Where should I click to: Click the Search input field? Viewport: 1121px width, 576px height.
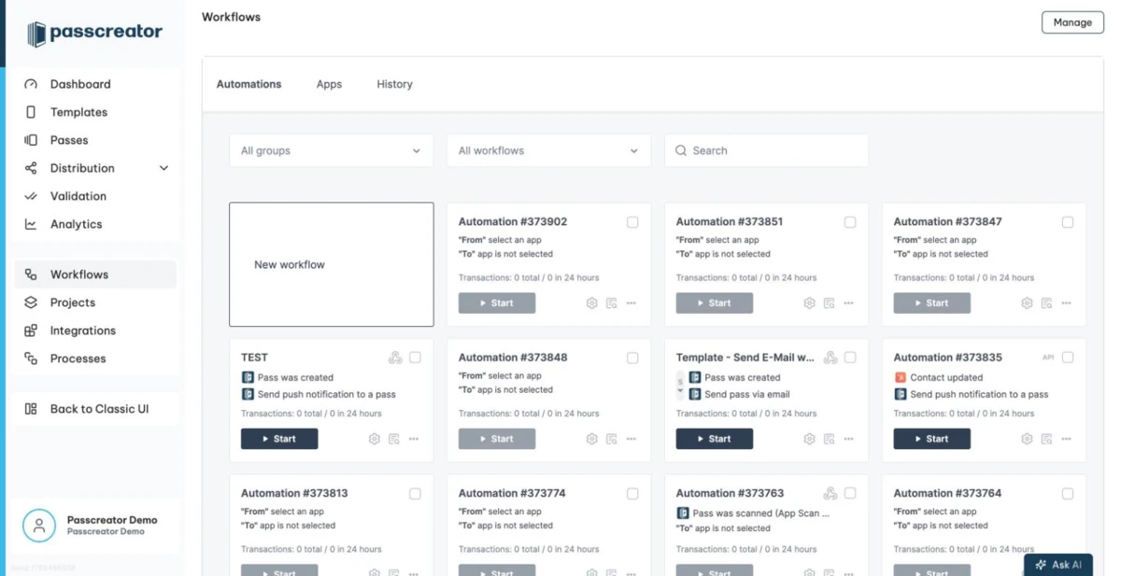(x=767, y=150)
